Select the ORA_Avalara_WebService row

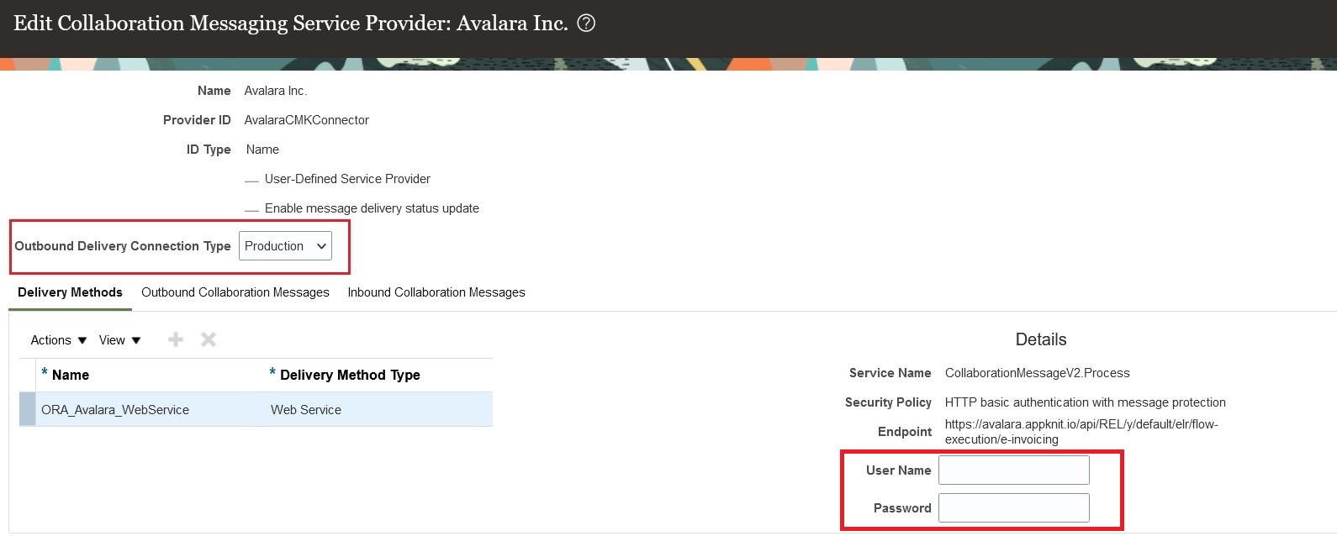click(x=115, y=410)
